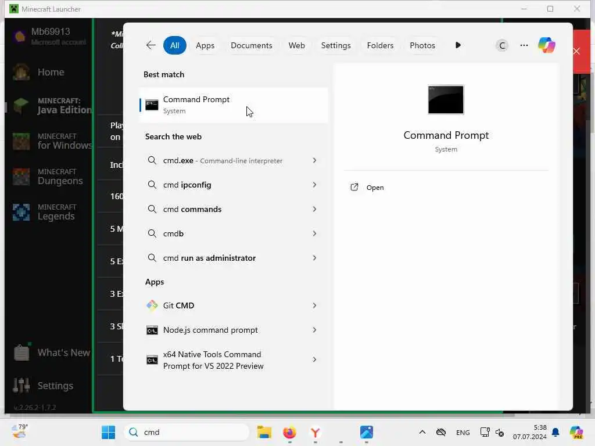The height and width of the screenshot is (446, 595).
Task: Expand cmd run as administrator chevron
Action: pos(314,258)
